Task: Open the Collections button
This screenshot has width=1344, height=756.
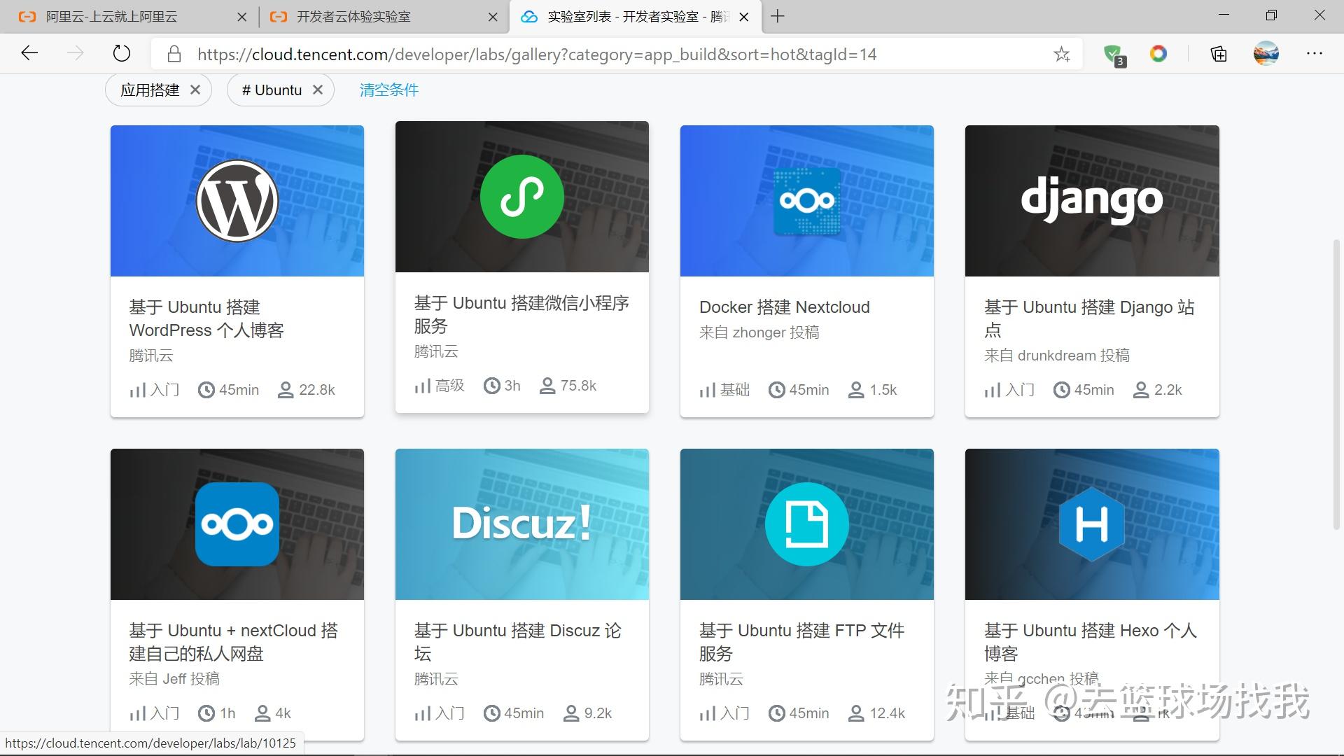Action: coord(1219,54)
